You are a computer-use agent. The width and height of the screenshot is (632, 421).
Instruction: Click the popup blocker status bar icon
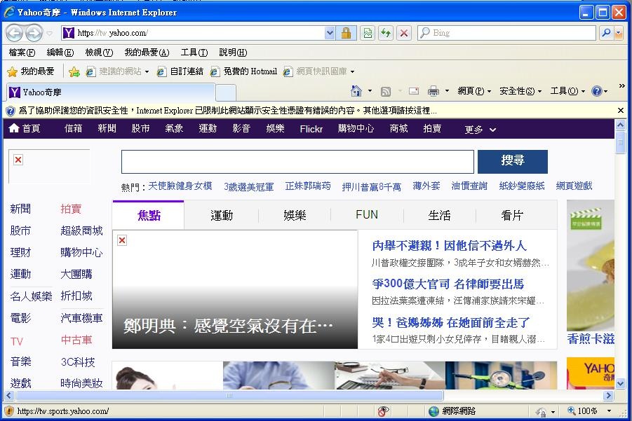coord(382,411)
